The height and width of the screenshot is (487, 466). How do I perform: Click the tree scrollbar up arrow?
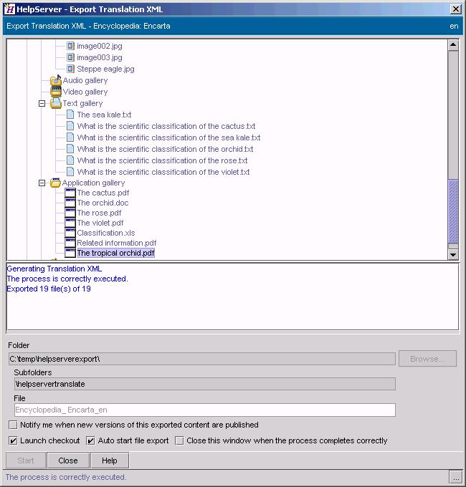[453, 45]
